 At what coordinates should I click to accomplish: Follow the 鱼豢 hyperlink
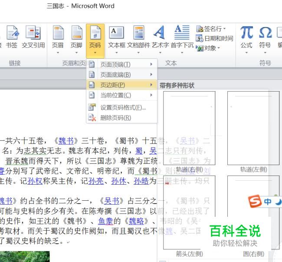point(105,221)
